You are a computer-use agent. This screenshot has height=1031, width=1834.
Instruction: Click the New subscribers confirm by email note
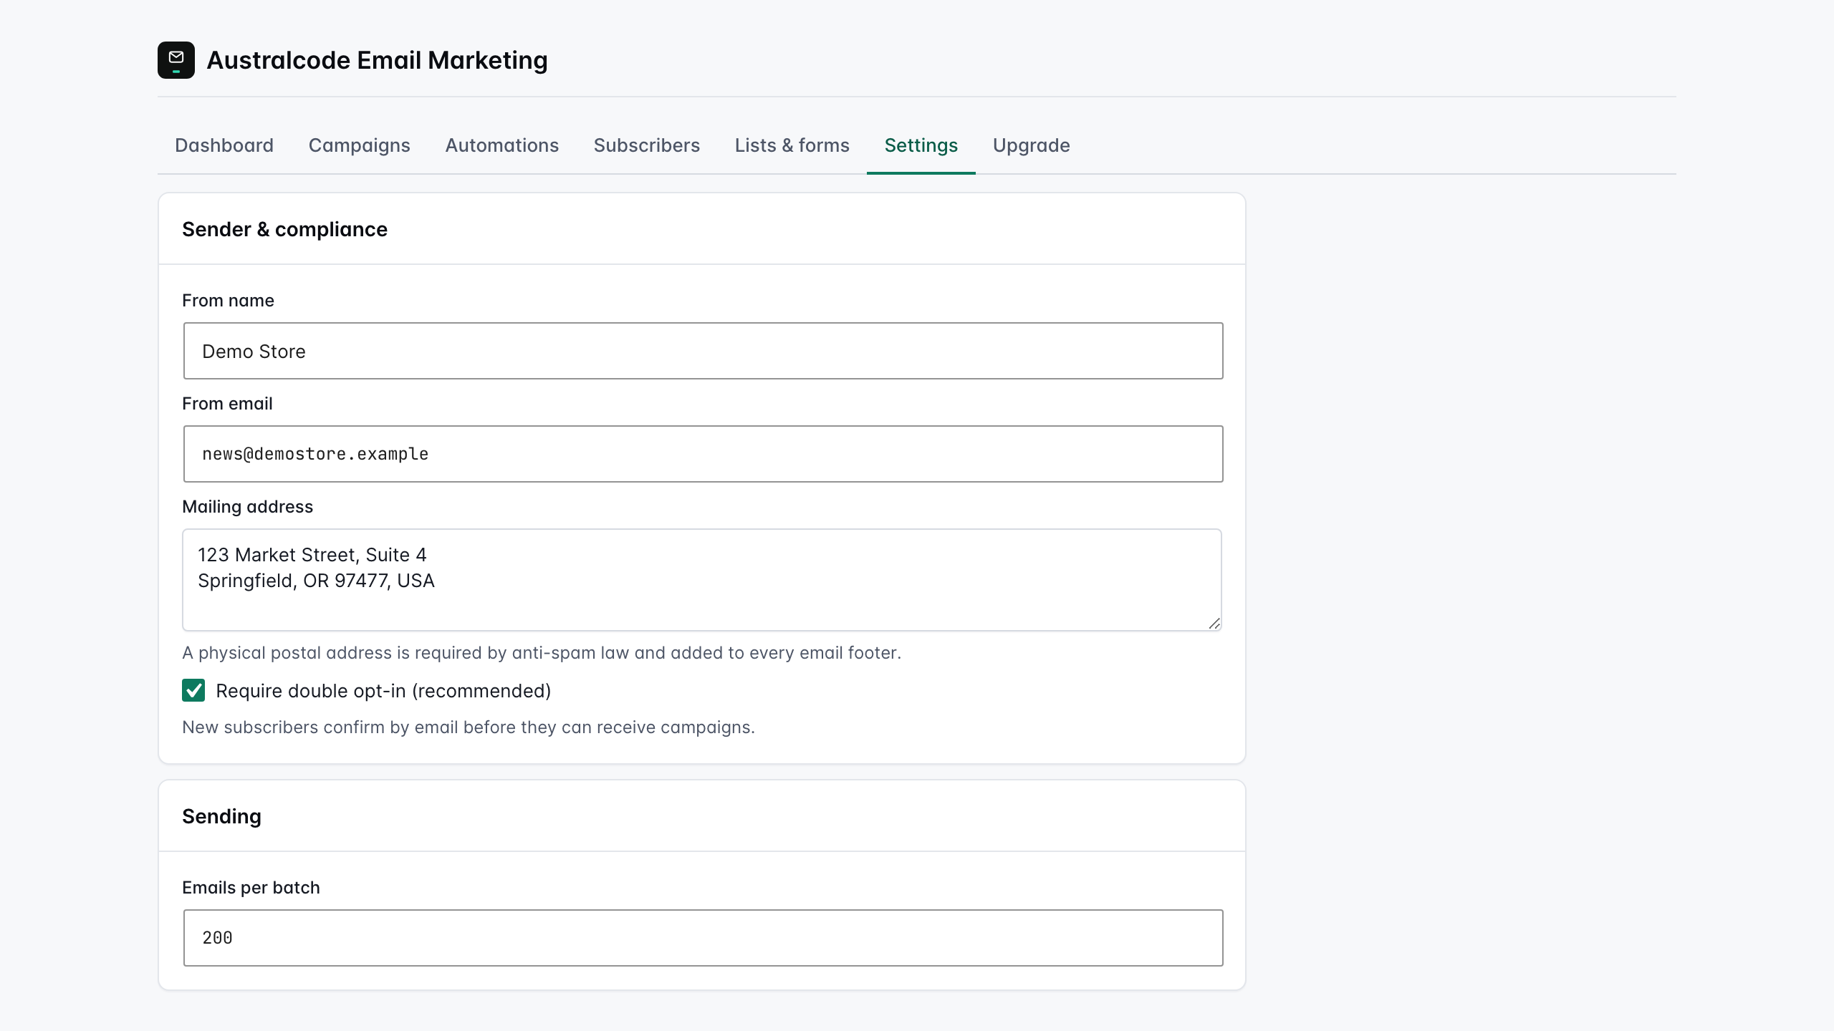click(x=469, y=727)
